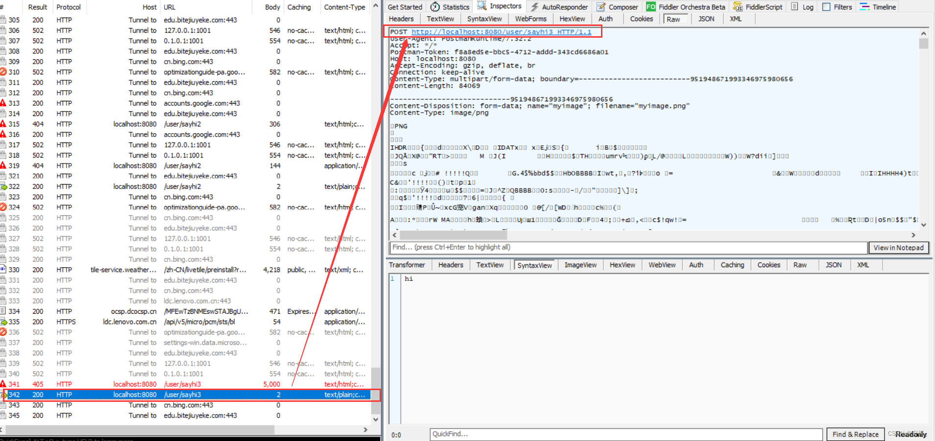The height and width of the screenshot is (441, 935).
Task: Click raw request horizontal scroll right arrow
Action: (x=913, y=235)
